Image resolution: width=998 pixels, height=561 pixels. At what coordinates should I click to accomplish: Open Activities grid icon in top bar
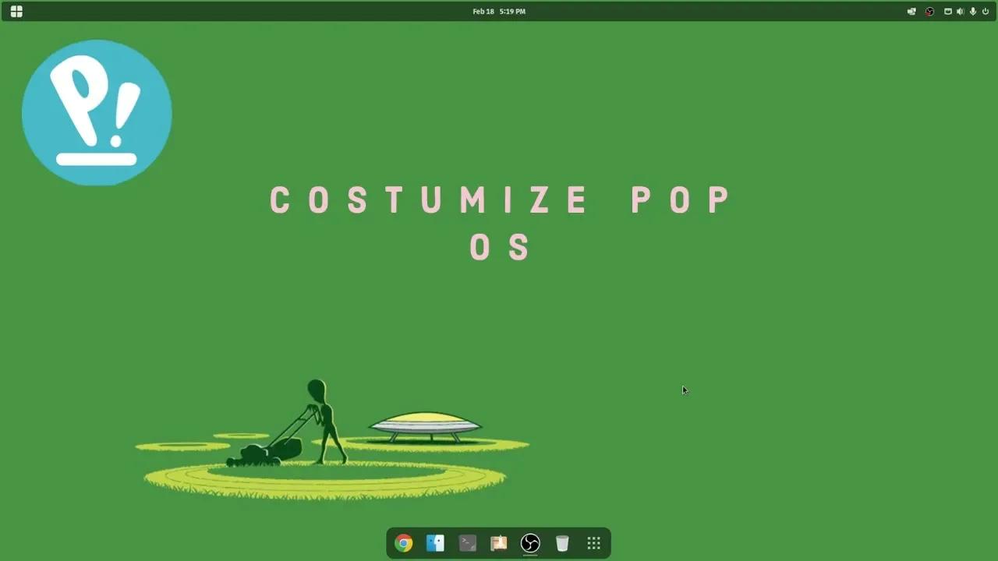tap(16, 12)
